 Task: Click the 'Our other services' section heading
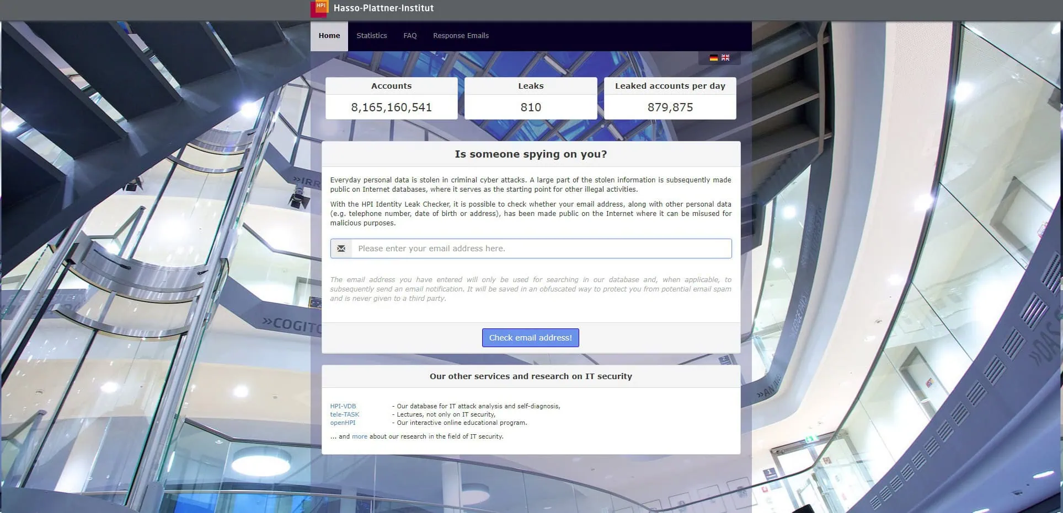point(531,376)
